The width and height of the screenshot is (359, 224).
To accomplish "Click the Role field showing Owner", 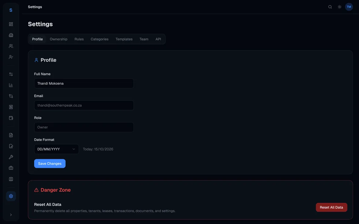I will point(84,127).
